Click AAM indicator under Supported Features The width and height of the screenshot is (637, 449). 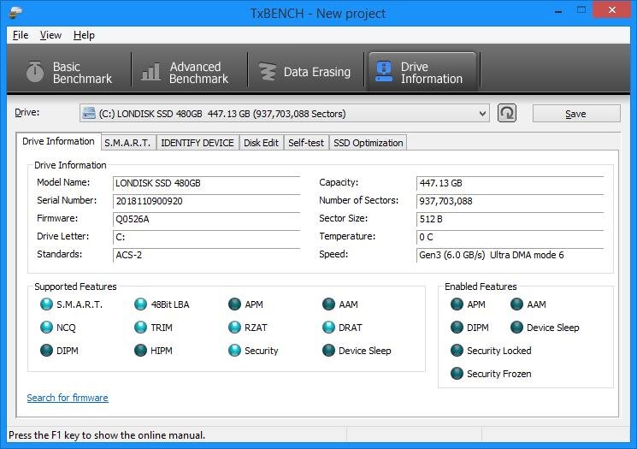tap(328, 304)
